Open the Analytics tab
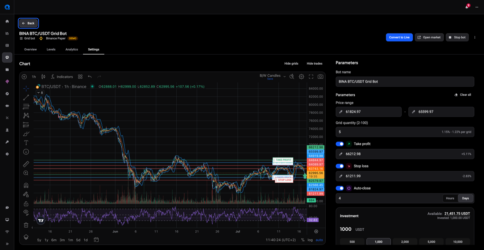 pyautogui.click(x=72, y=49)
